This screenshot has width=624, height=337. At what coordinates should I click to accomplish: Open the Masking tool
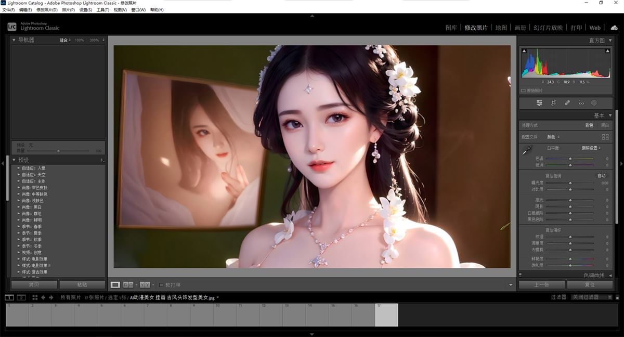click(x=594, y=103)
